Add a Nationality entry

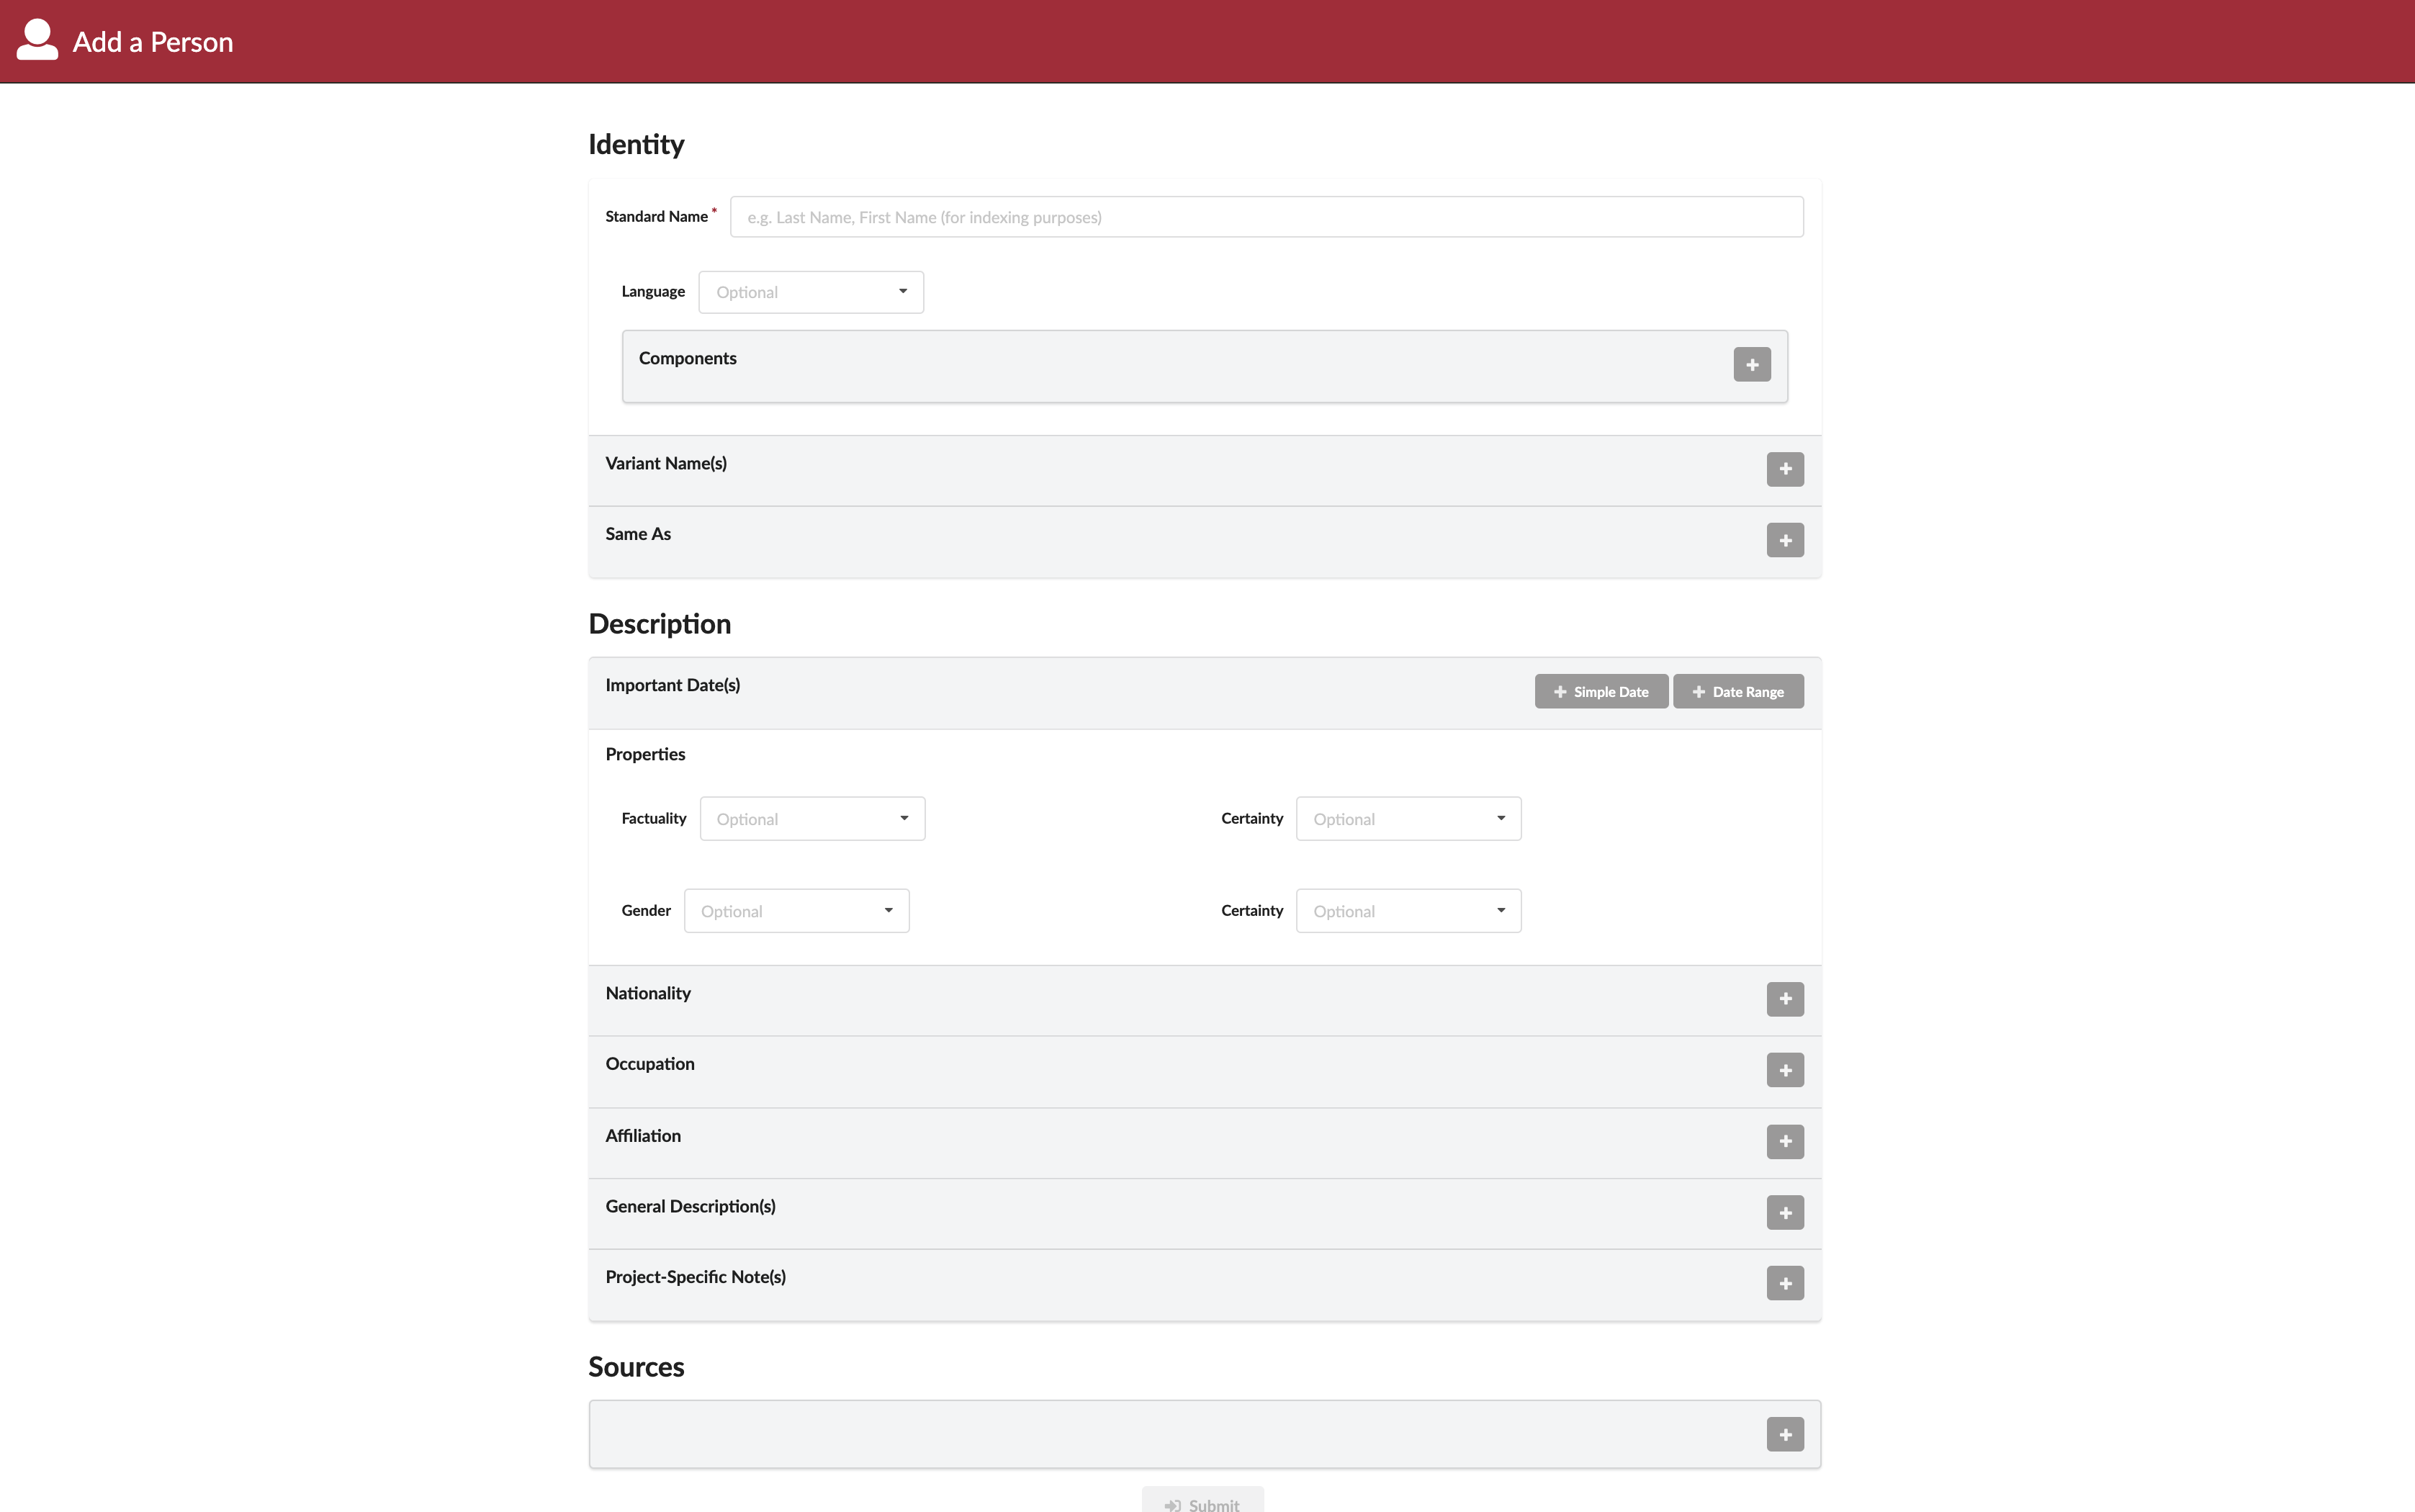pos(1785,999)
